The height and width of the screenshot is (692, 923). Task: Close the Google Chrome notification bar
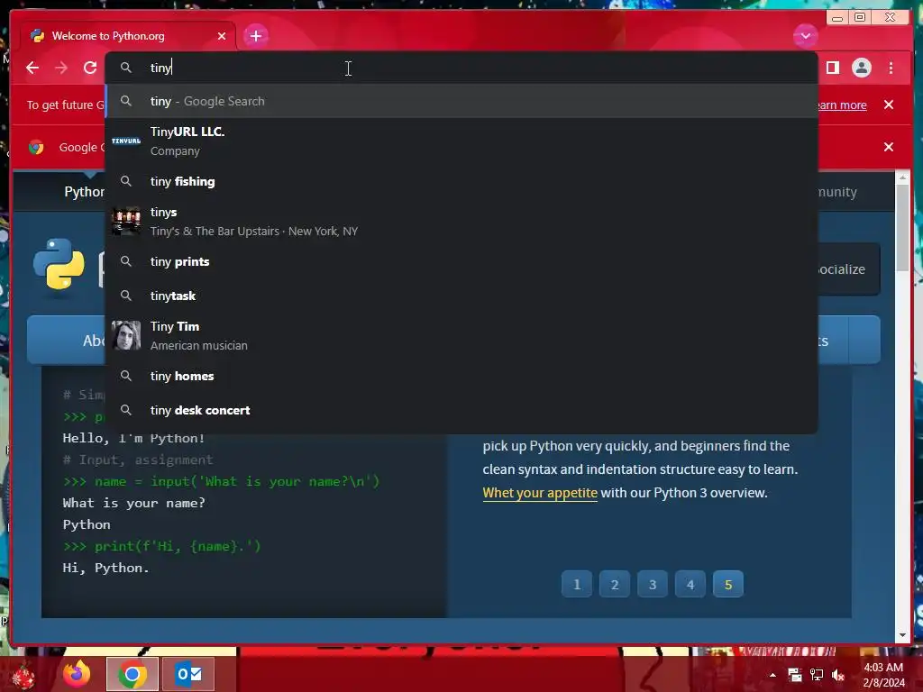click(x=888, y=147)
